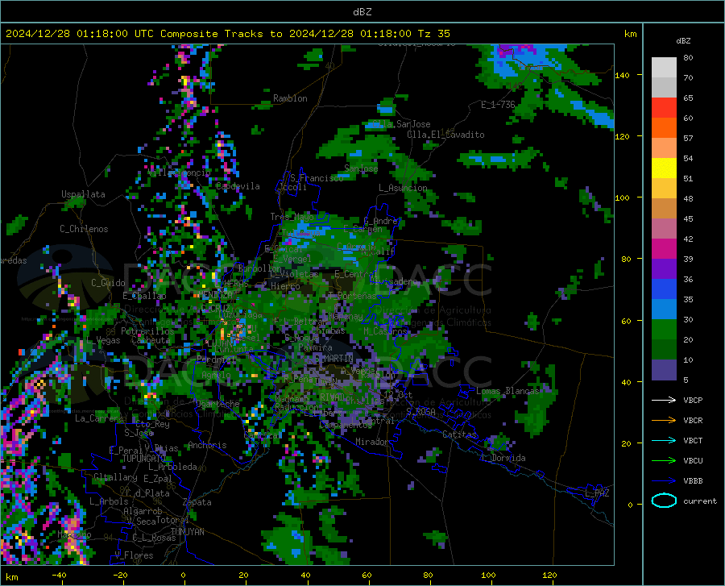
Task: Click the Clla.El_Cavadito place label
Action: coord(445,135)
